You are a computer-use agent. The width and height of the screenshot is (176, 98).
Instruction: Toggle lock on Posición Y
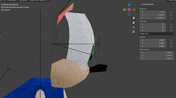pos(171,15)
